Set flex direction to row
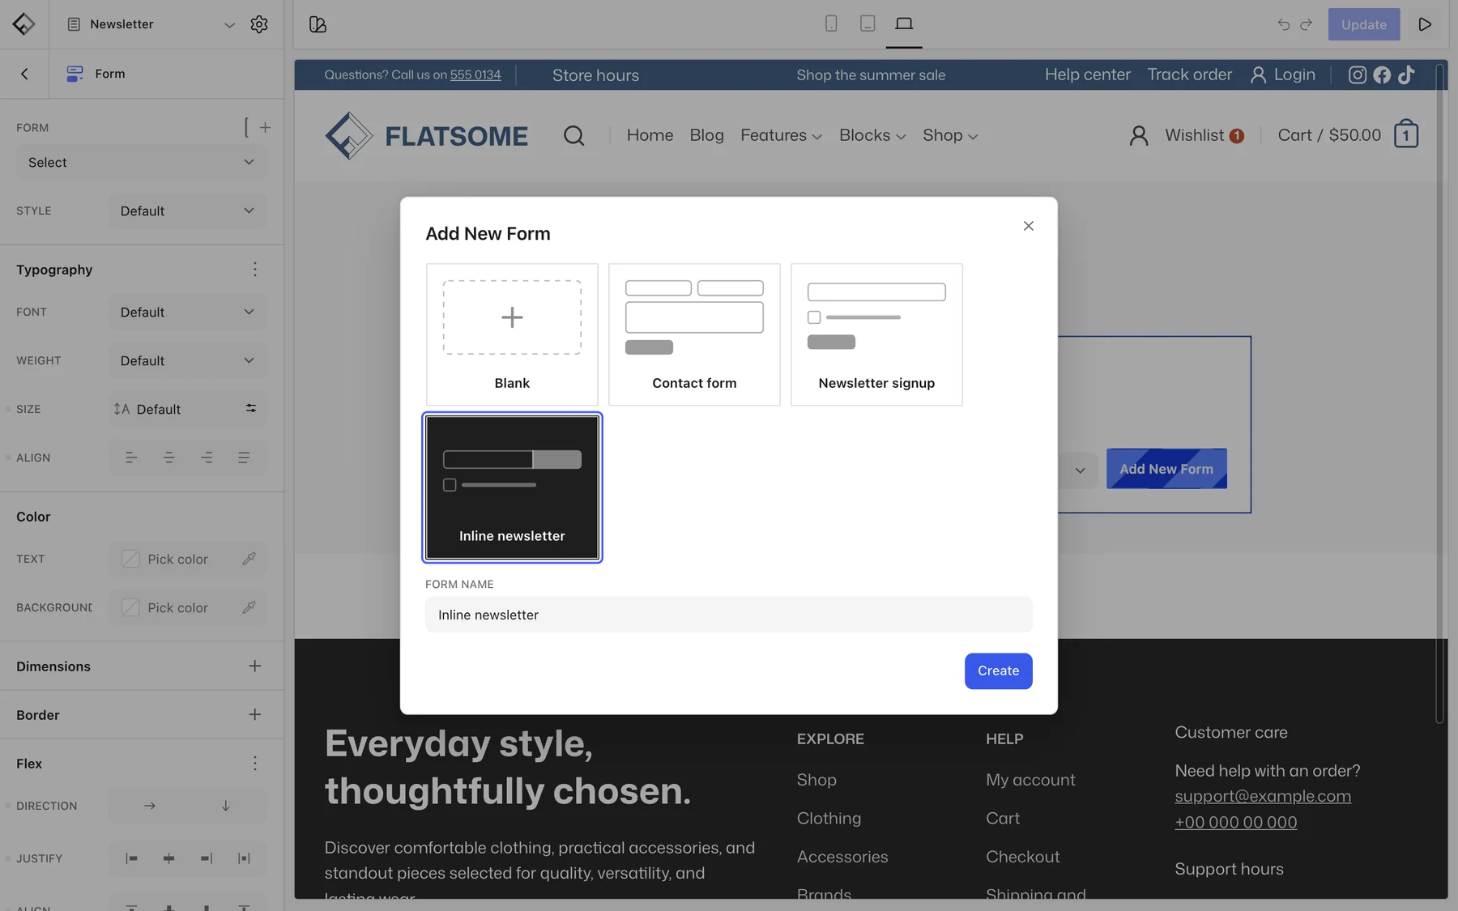This screenshot has height=911, width=1458. [150, 806]
